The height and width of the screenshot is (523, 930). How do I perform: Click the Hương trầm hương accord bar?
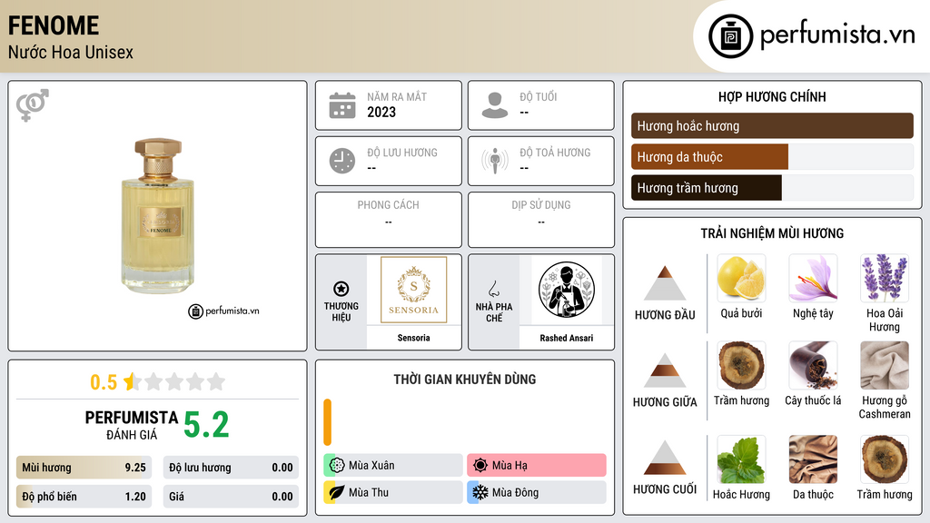coord(772,187)
